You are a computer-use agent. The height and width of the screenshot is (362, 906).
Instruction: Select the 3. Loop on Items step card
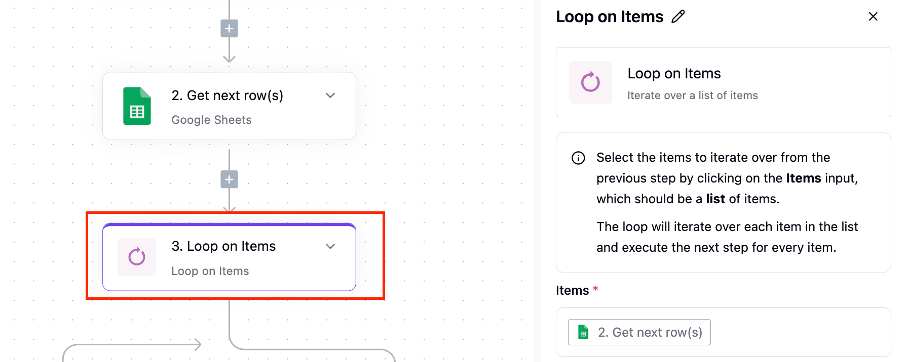[x=229, y=257]
